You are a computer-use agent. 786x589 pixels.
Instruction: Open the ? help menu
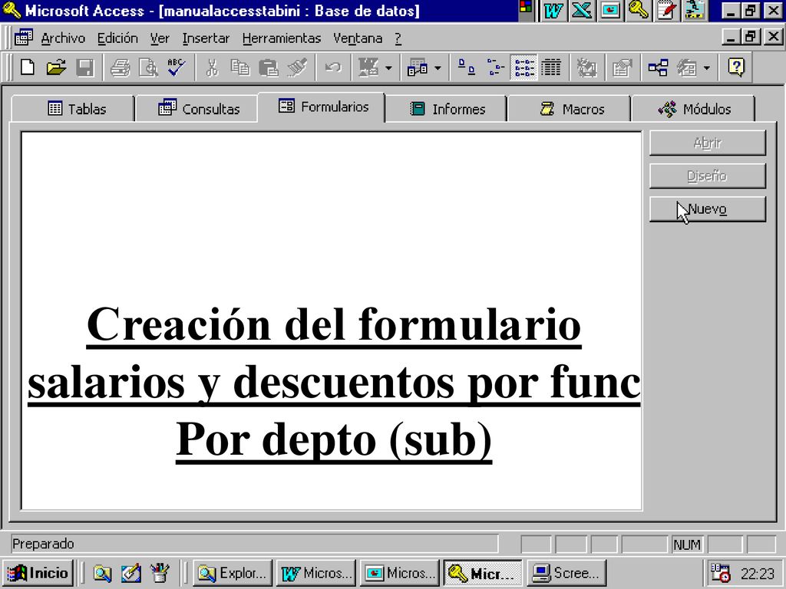point(398,38)
